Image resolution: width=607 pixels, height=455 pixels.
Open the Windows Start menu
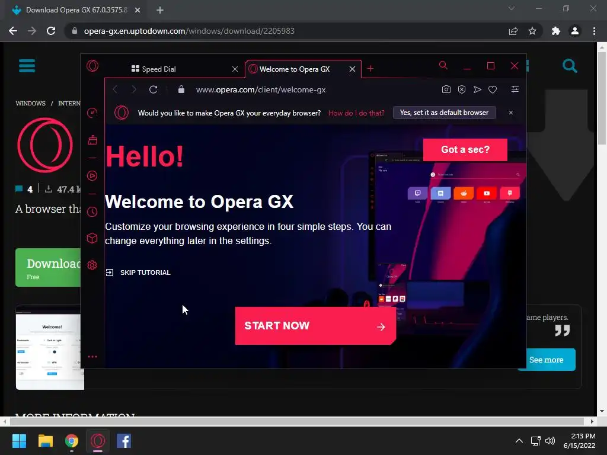pos(19,441)
